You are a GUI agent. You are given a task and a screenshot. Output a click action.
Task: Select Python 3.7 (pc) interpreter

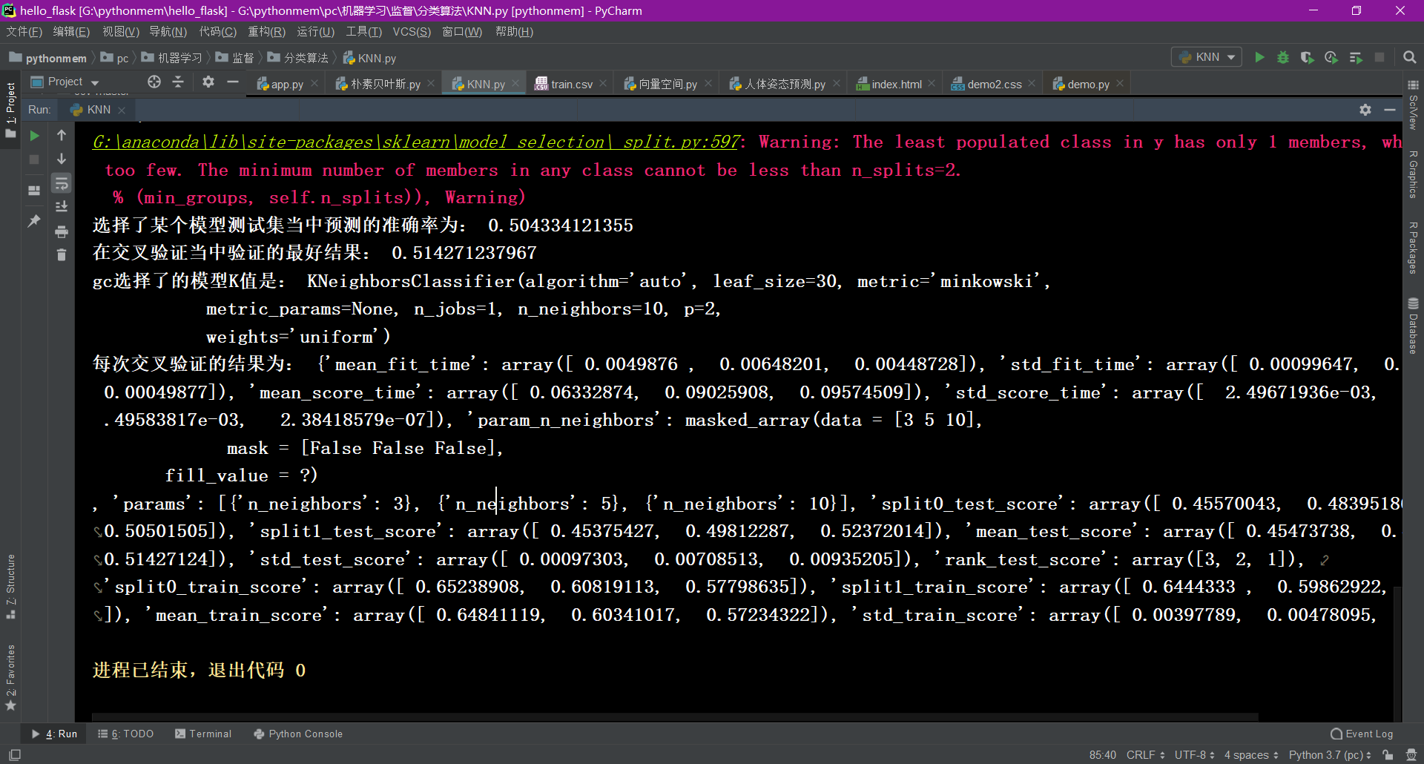[x=1330, y=754]
